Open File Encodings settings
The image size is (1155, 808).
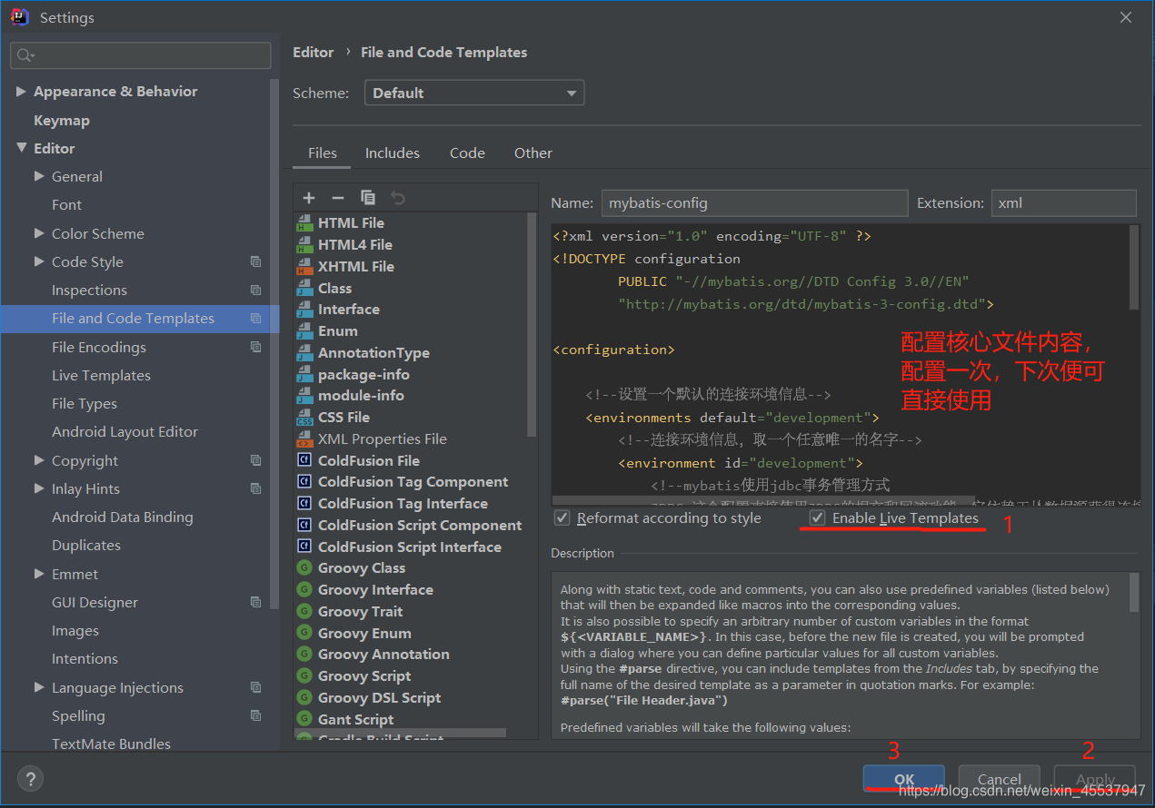[x=99, y=347]
